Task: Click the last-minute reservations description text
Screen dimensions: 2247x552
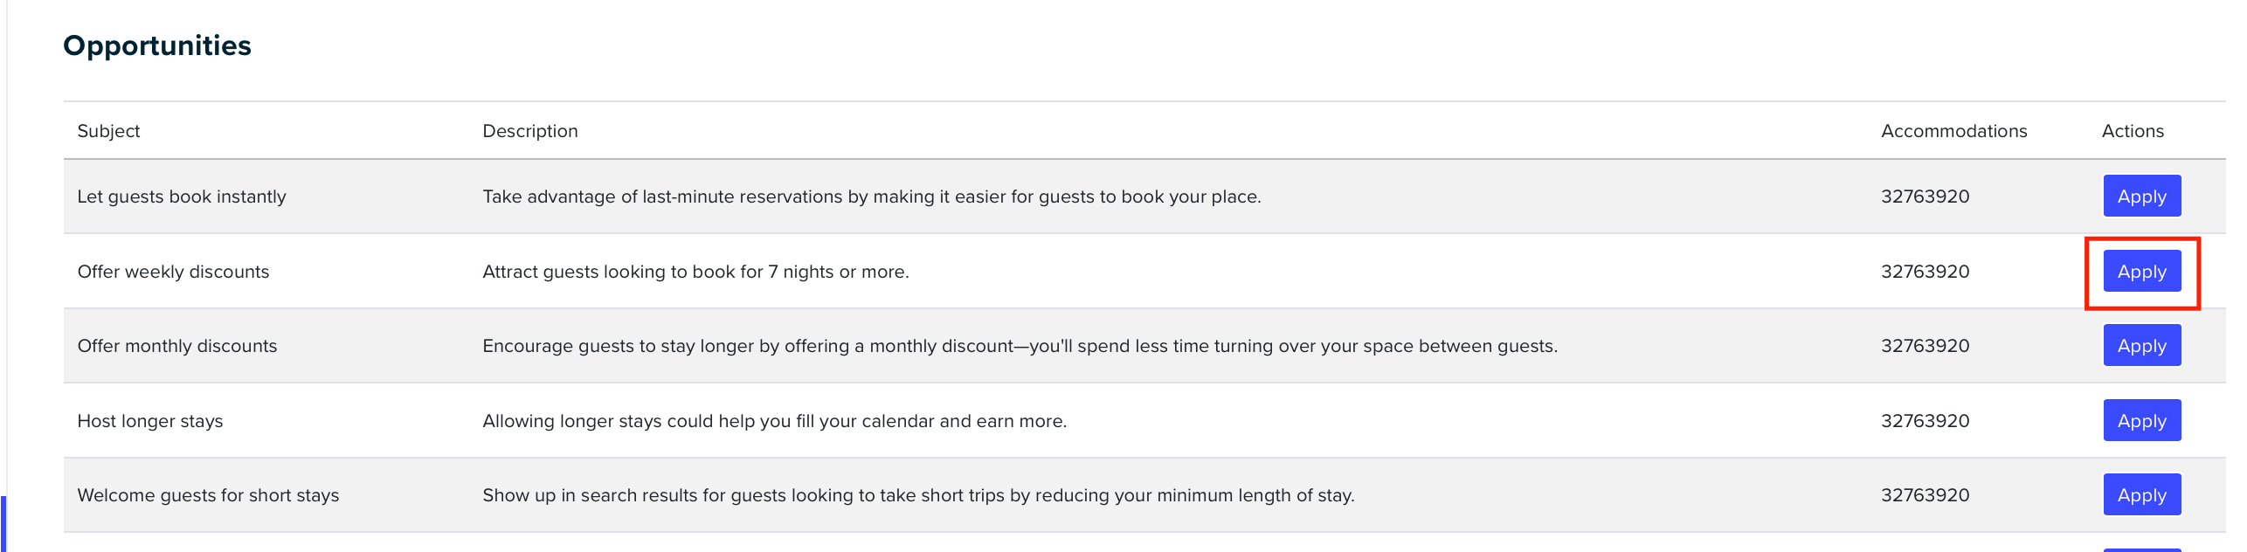Action: coord(872,197)
